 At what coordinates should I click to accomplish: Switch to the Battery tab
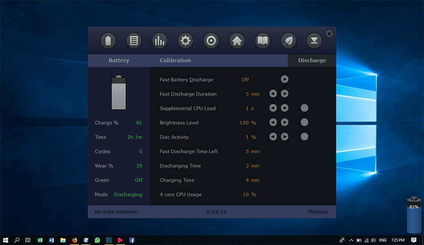tap(119, 60)
